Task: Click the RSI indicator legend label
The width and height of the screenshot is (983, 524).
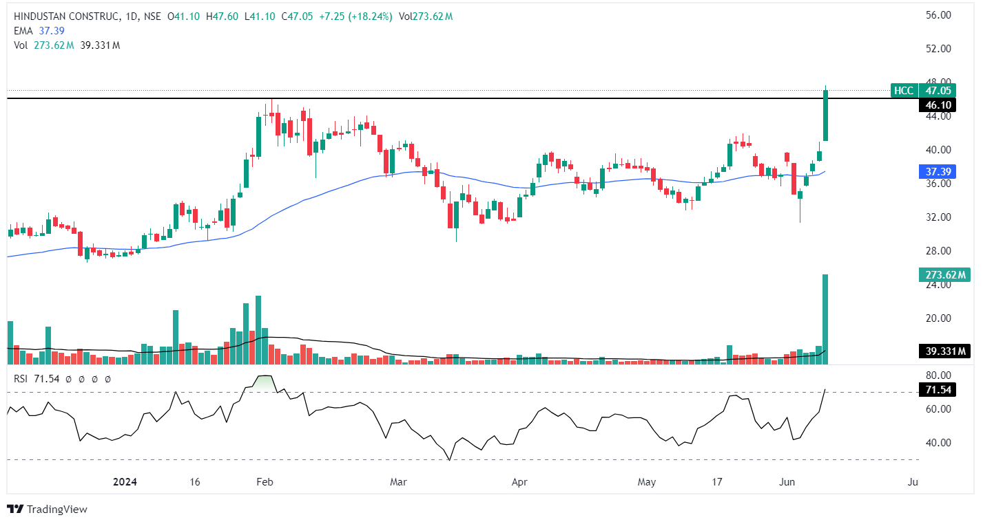Action: tap(23, 379)
